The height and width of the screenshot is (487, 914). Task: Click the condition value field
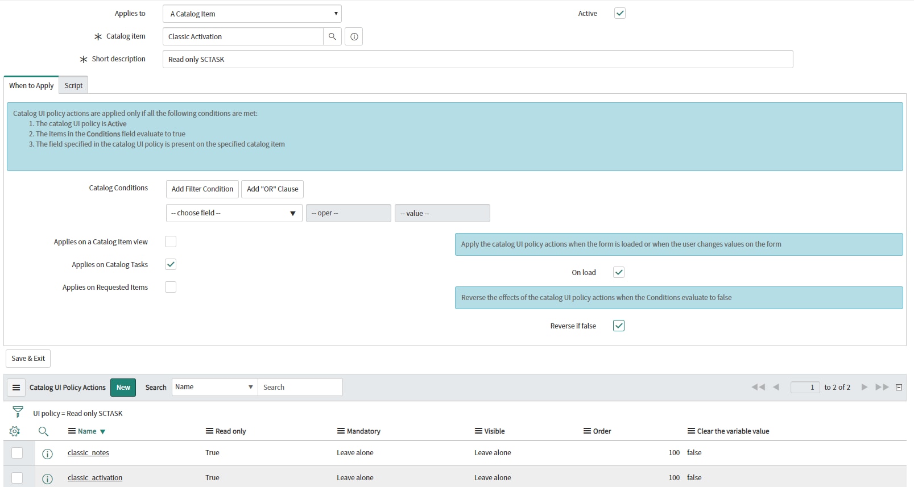click(442, 213)
